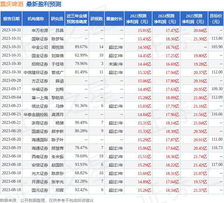Click accuracy value 90.49%
This screenshot has width=224, height=203.
point(81,122)
